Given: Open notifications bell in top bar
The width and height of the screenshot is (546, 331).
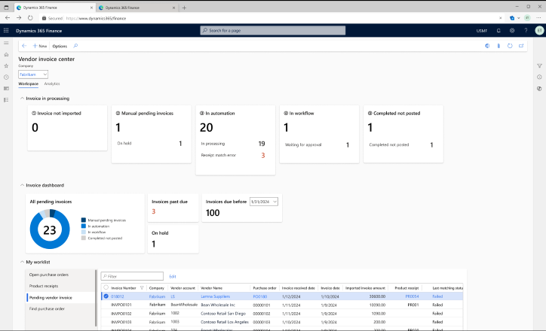Looking at the screenshot, I should [498, 31].
